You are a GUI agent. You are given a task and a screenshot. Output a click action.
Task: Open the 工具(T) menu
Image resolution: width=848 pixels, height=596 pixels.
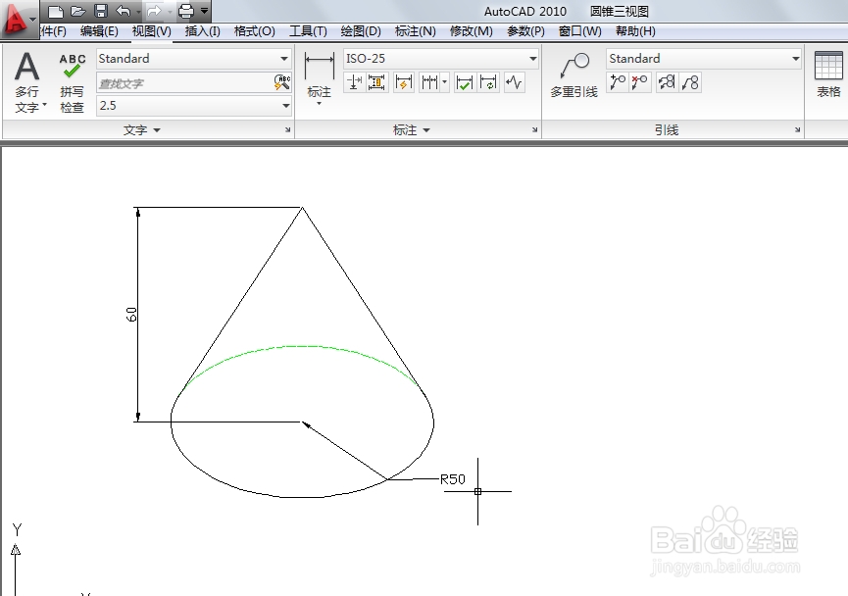[x=308, y=31]
